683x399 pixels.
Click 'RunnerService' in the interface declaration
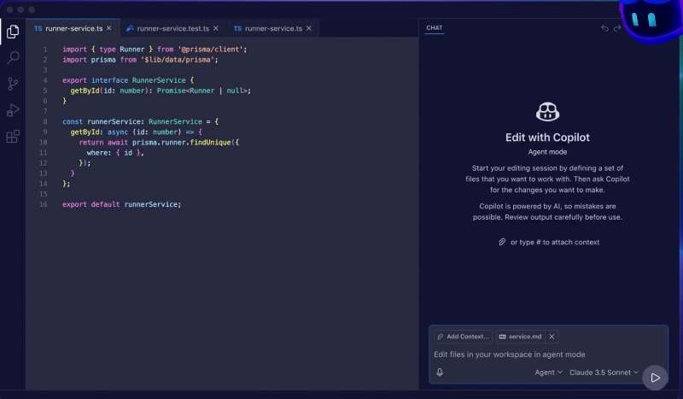159,80
